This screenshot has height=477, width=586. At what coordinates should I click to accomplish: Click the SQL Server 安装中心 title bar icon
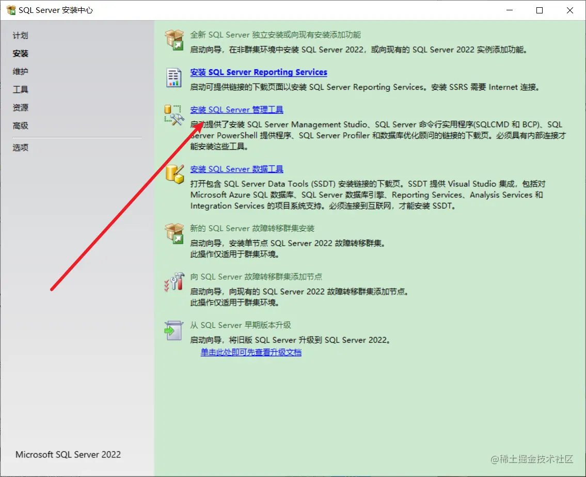tap(11, 10)
